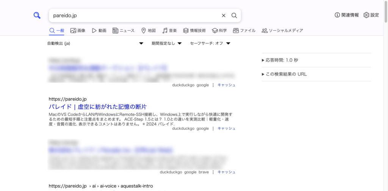Click the search submit magnifier icon
Screen dimensions: 388x191
[234, 15]
